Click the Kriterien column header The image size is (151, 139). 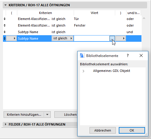[45, 13]
